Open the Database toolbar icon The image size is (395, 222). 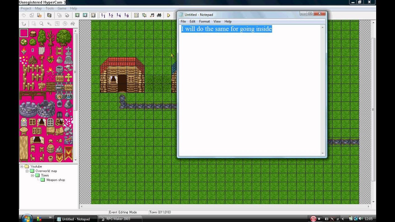coord(136,15)
